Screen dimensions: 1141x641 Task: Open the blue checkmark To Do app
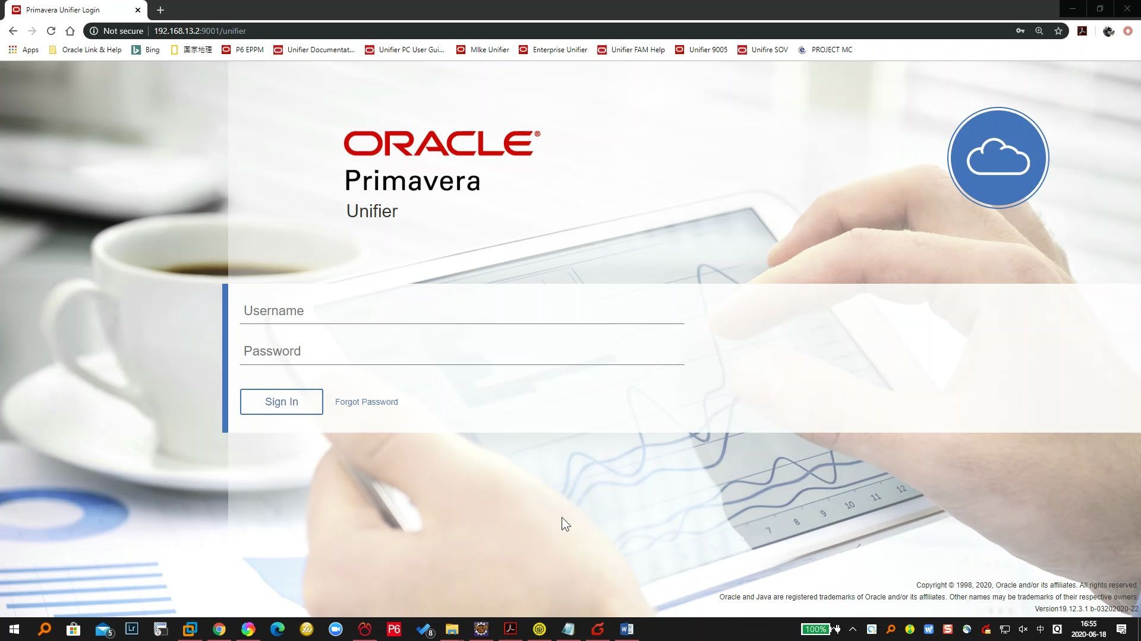[424, 629]
